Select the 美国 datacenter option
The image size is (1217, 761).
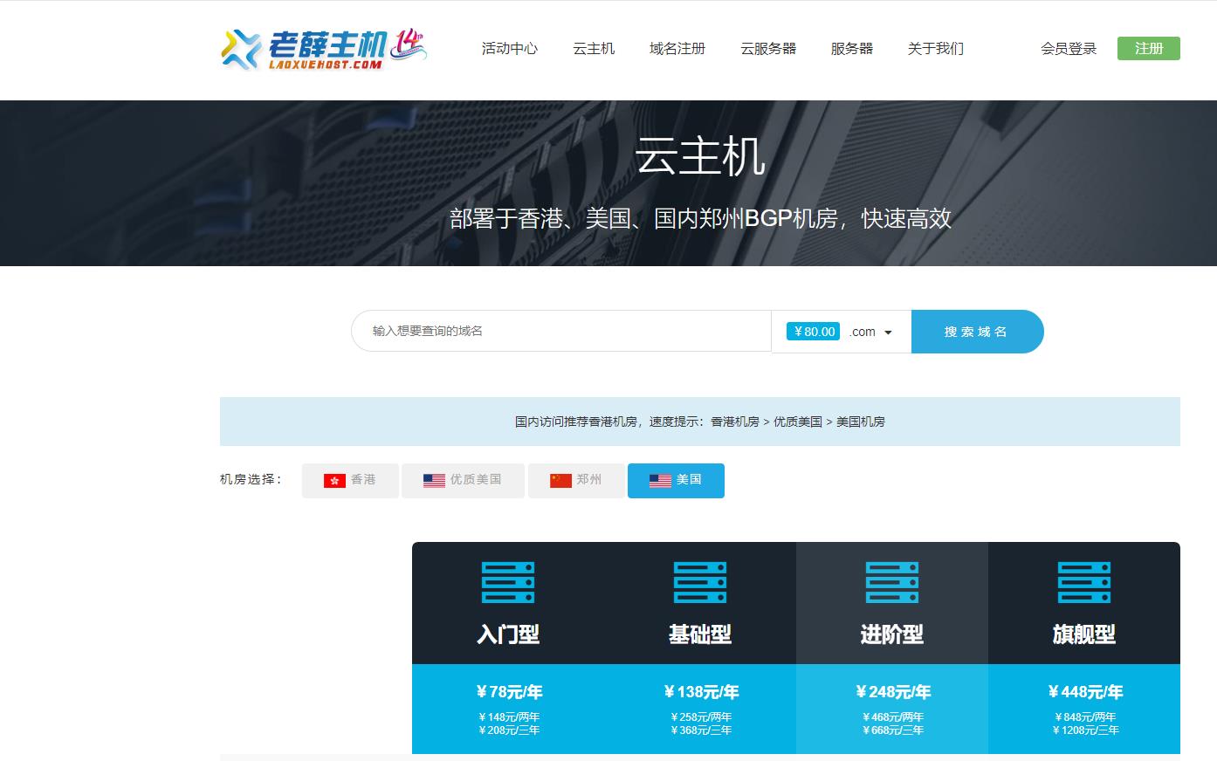point(676,481)
